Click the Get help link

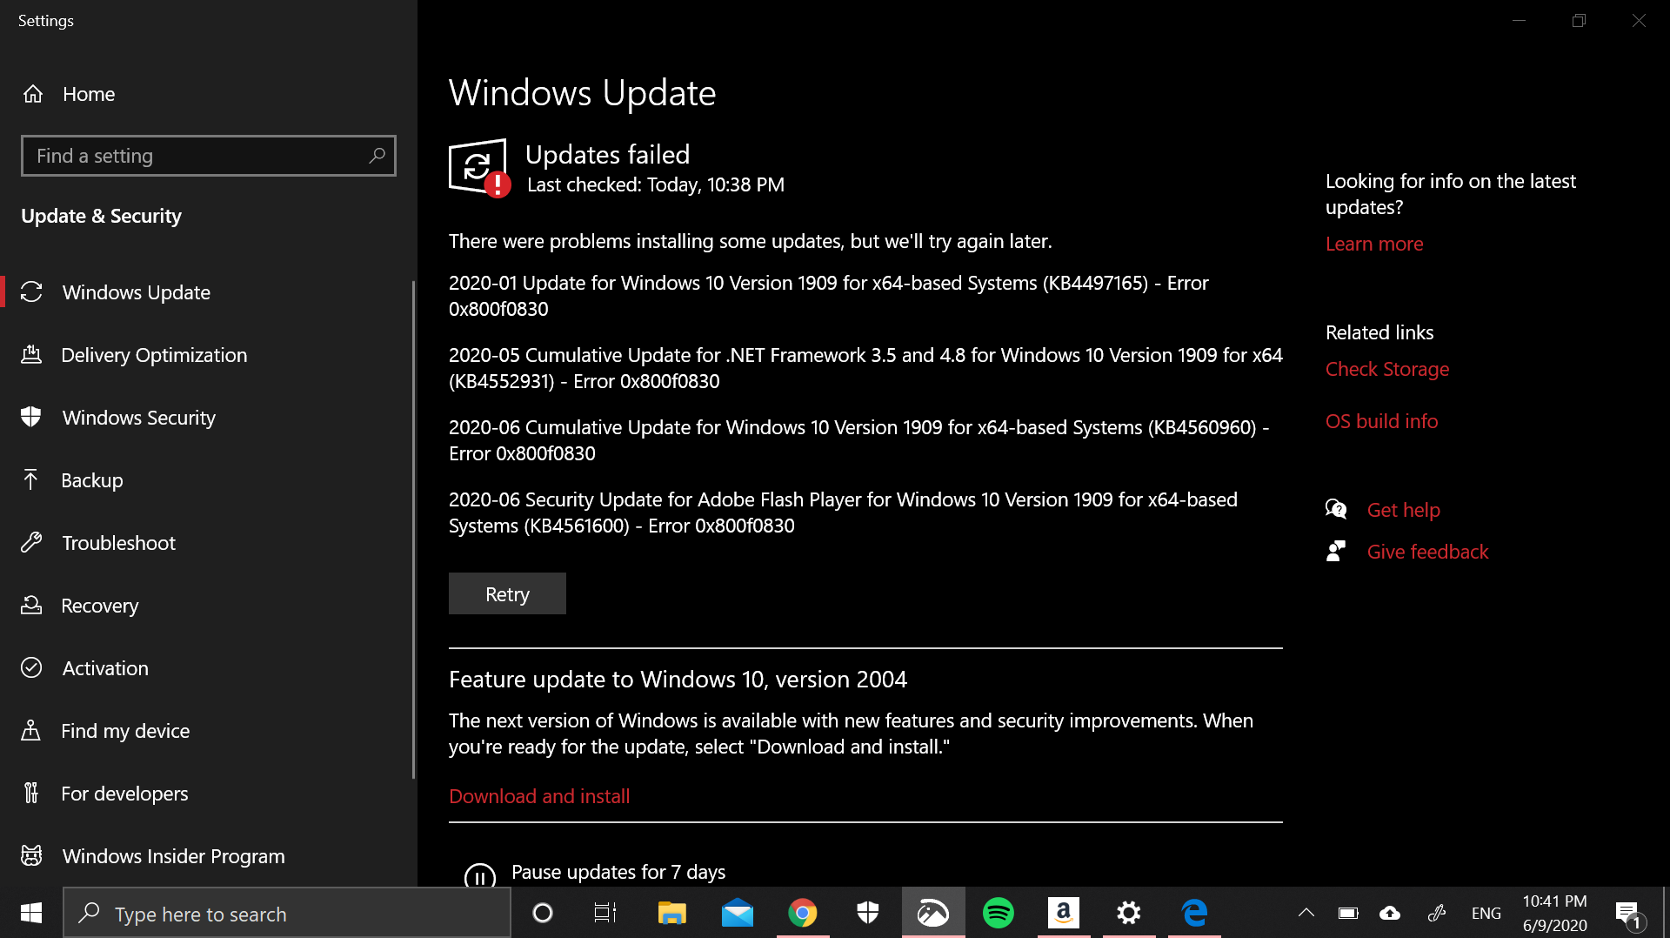[1404, 510]
